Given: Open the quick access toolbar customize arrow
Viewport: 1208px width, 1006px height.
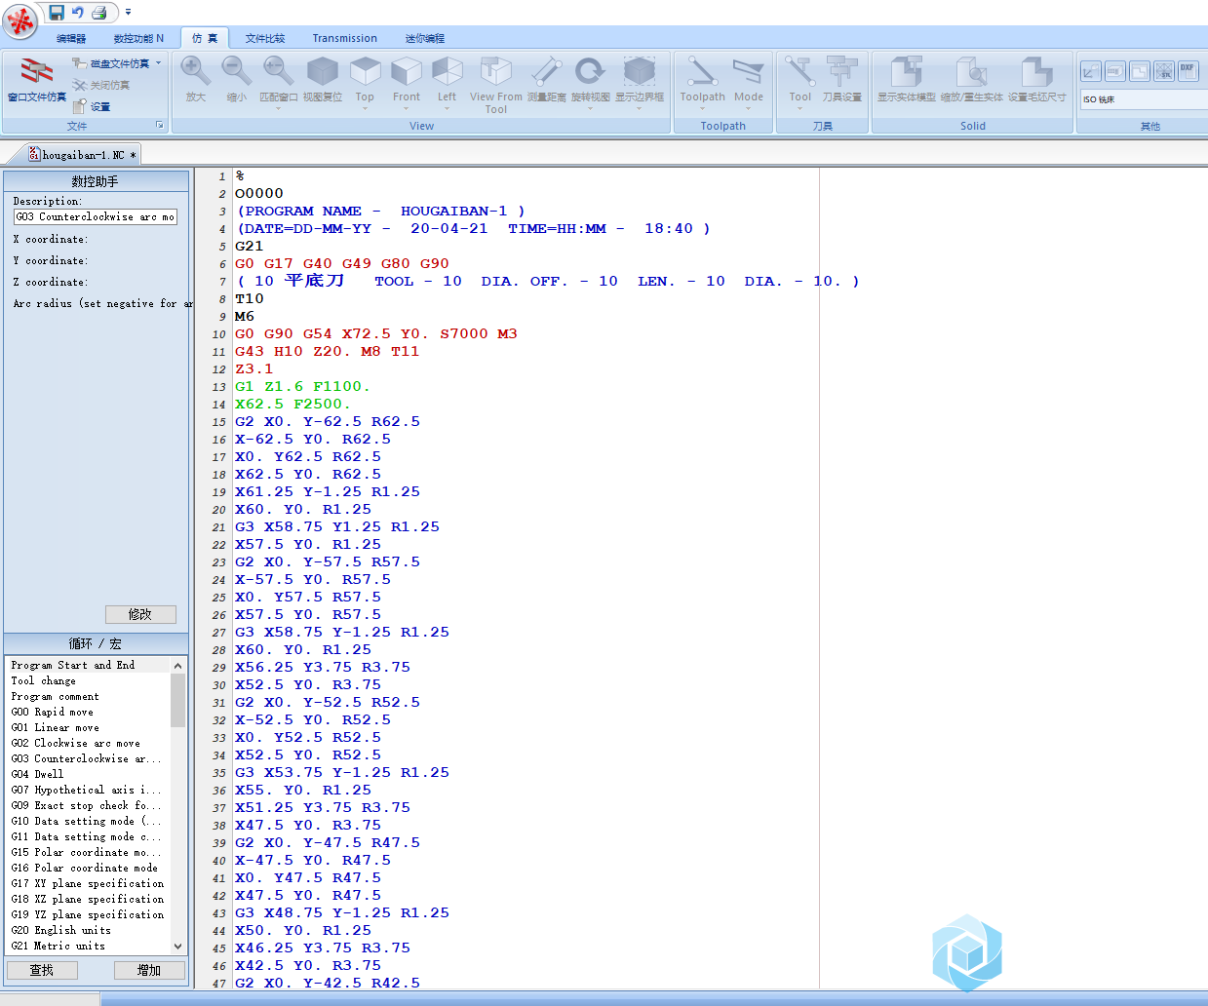Looking at the screenshot, I should coord(128,13).
